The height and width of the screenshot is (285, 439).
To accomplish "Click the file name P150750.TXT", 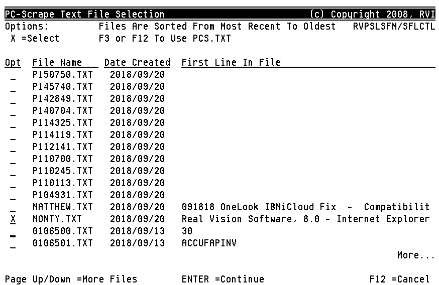I will (x=63, y=75).
